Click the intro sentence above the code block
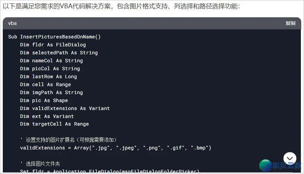The image size is (304, 174). pyautogui.click(x=121, y=6)
